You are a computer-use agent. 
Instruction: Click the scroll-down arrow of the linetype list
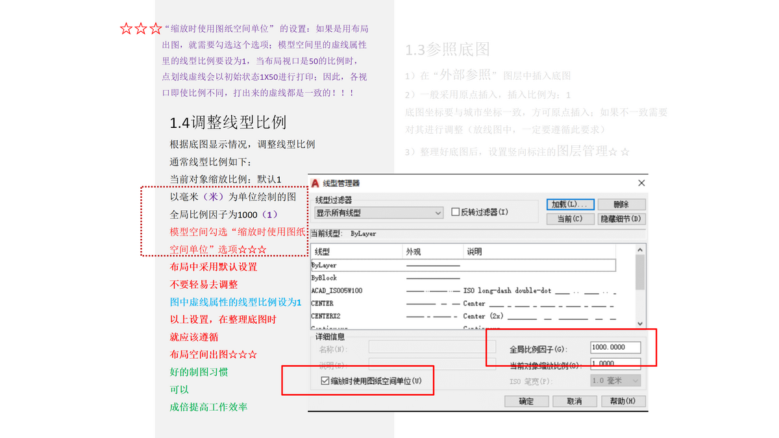(639, 322)
